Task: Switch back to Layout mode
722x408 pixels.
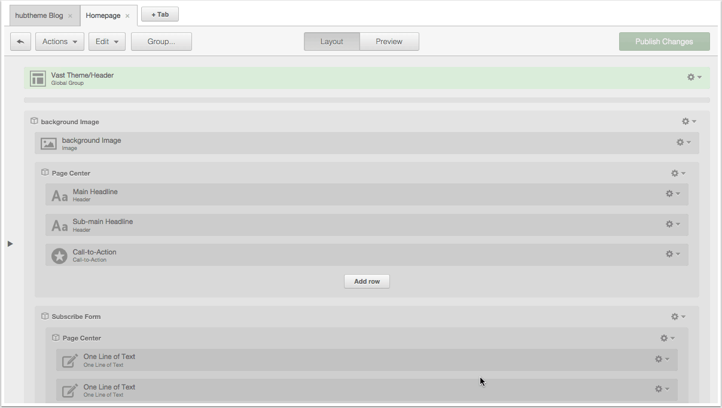Action: coord(331,41)
